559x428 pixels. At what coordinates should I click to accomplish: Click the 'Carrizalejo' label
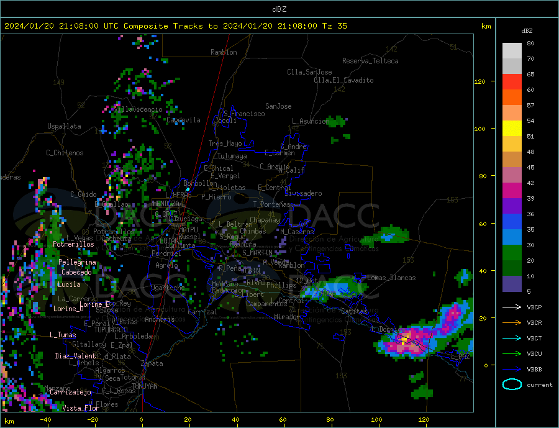tap(70, 392)
